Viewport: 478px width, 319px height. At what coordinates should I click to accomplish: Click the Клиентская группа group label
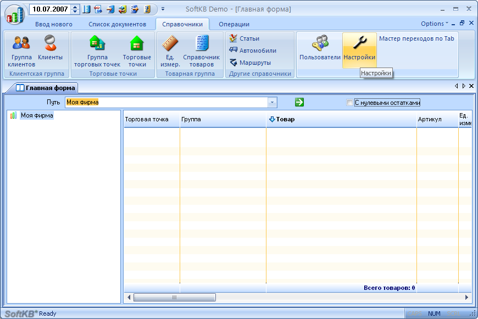click(37, 74)
